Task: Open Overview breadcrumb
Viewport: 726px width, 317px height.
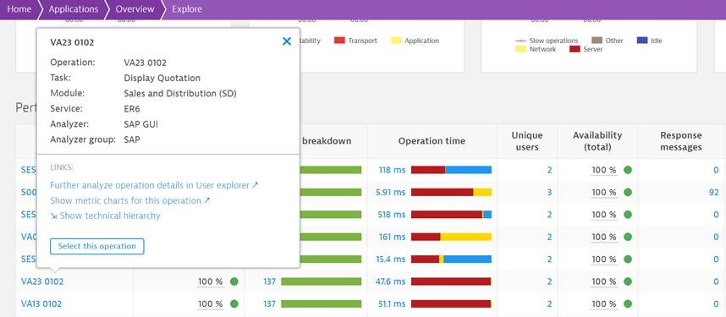Action: point(135,8)
